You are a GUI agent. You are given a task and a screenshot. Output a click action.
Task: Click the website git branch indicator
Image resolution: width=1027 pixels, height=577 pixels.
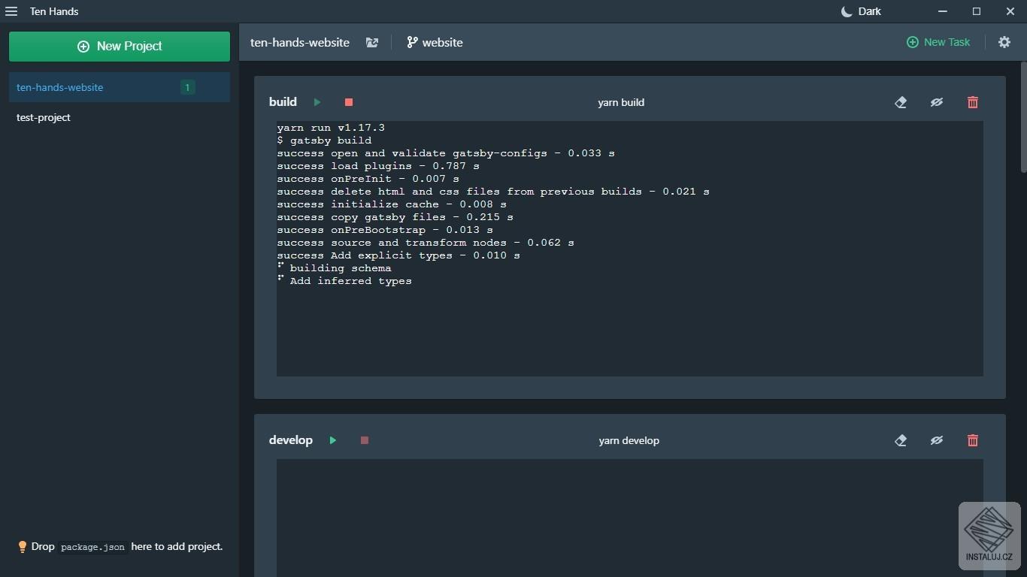(x=435, y=43)
